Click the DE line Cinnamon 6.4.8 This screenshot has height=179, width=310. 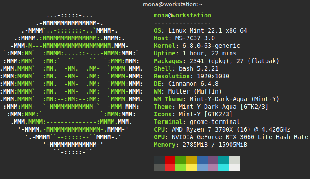coord(186,84)
